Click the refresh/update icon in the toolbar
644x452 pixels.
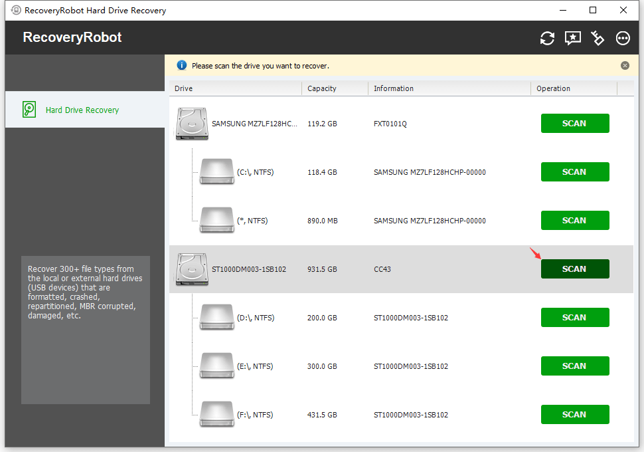[x=546, y=38]
